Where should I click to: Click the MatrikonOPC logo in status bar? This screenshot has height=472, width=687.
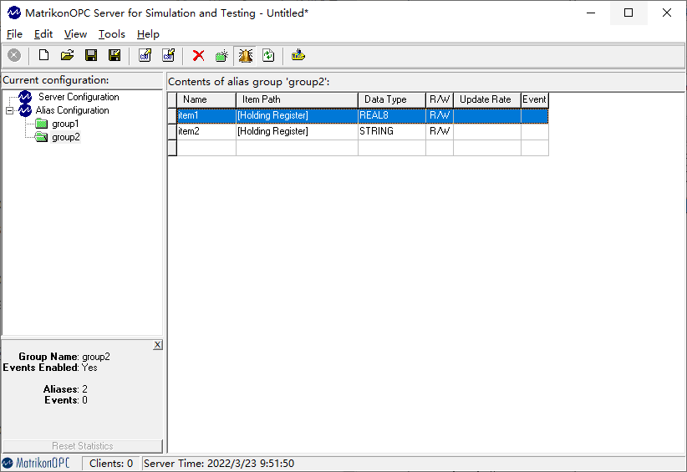point(36,463)
